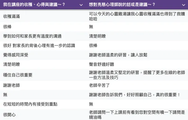188x120 pixels.
Task: Click the cell 覺得感同深受
Action: 43,55
